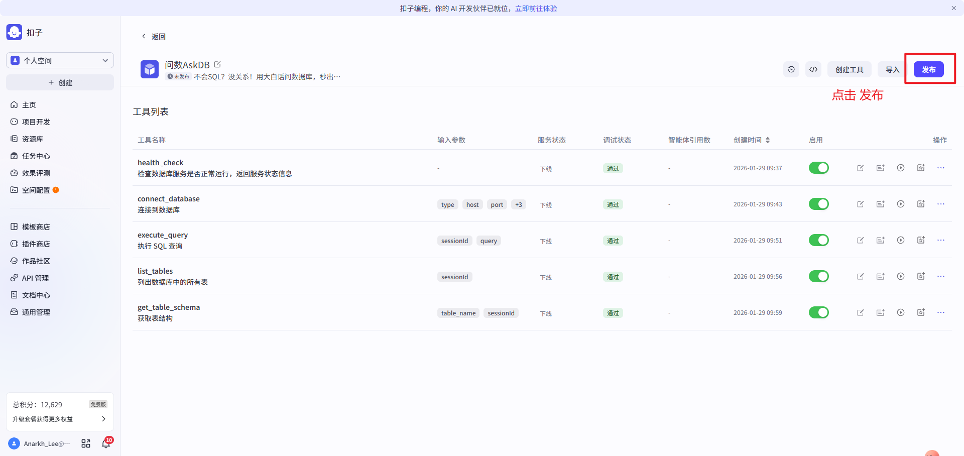Click the 通过 status badge for list_tables

[x=613, y=277]
